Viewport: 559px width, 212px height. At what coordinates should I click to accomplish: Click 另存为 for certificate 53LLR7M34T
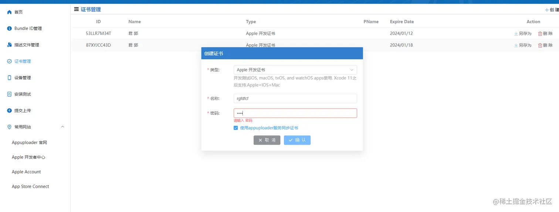tap(523, 34)
